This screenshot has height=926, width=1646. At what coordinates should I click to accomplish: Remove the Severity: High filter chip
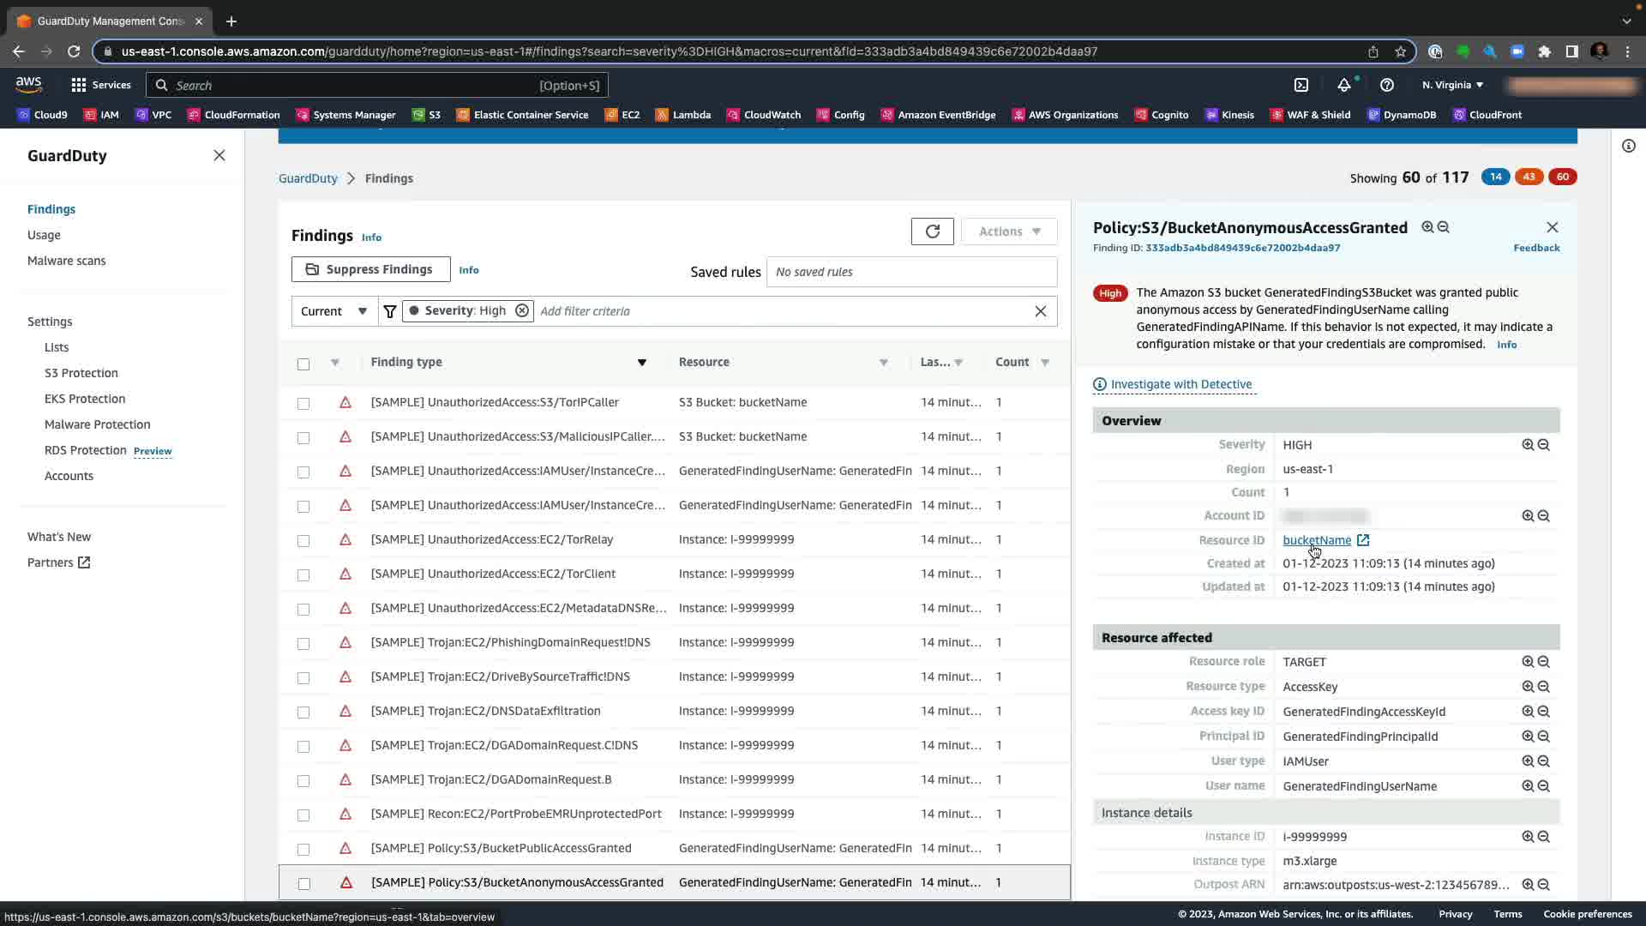tap(521, 311)
